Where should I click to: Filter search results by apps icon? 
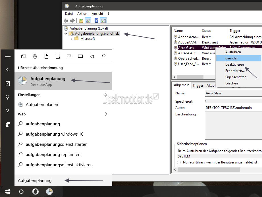point(24,56)
